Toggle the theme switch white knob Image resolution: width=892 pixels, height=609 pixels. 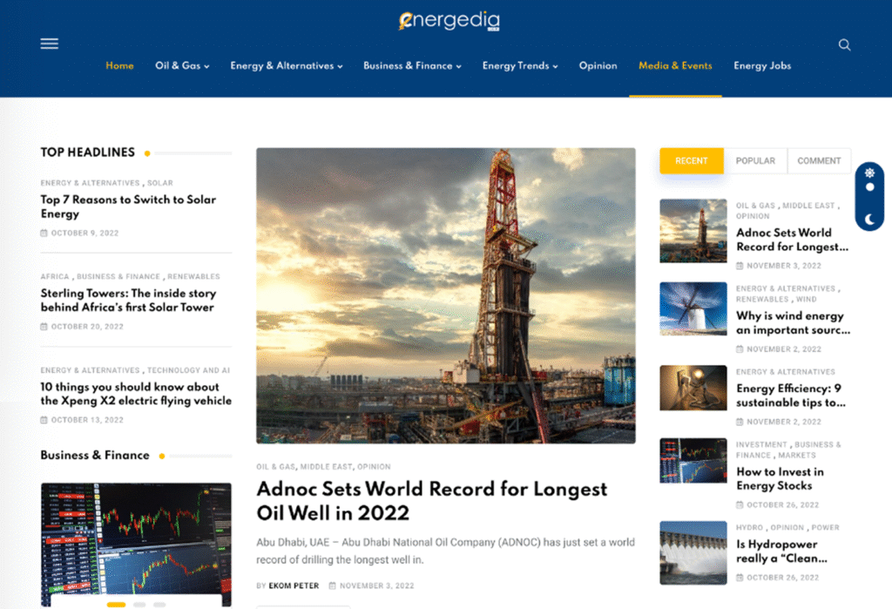pos(869,187)
